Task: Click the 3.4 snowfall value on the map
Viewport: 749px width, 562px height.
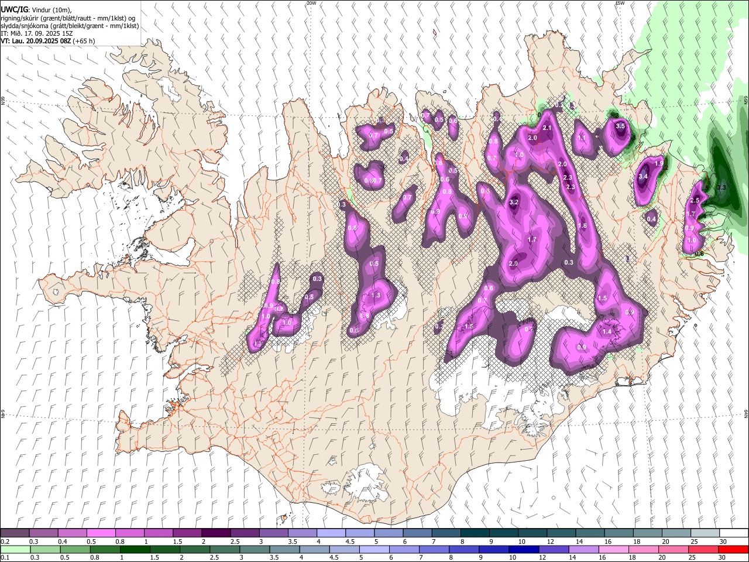Action: click(643, 176)
